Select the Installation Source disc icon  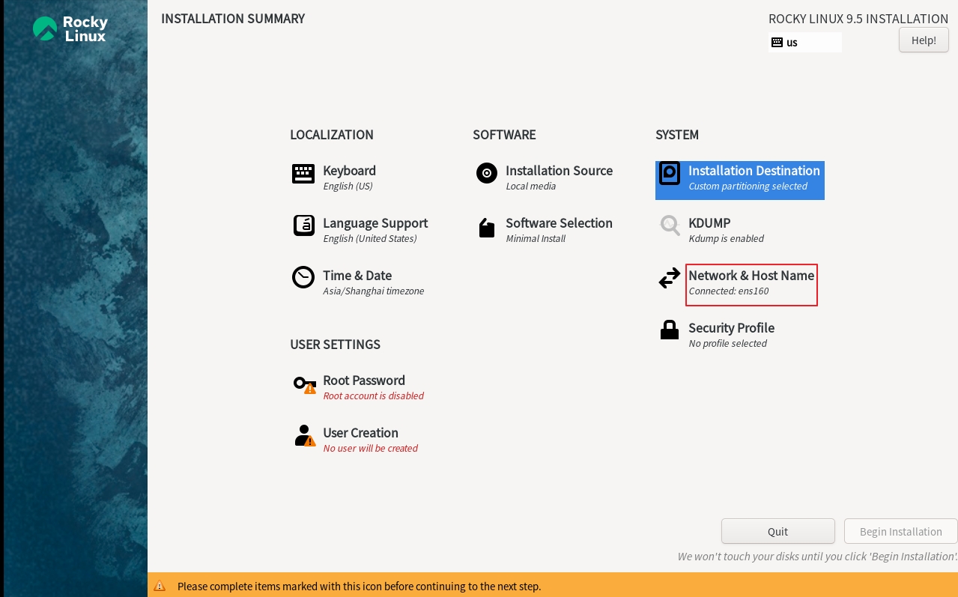coord(487,174)
